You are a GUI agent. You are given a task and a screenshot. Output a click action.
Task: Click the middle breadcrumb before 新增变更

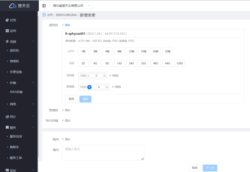click(66, 15)
